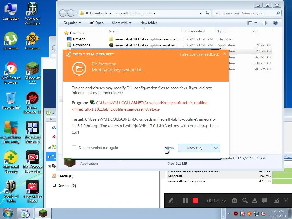Stop the screen recording
Image resolution: width=292 pixels, height=219 pixels.
(195, 200)
